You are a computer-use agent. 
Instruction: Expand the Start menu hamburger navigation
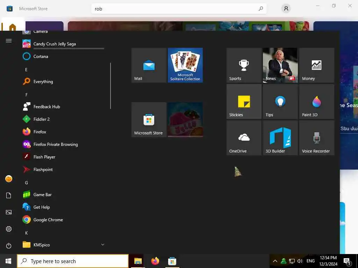9,40
